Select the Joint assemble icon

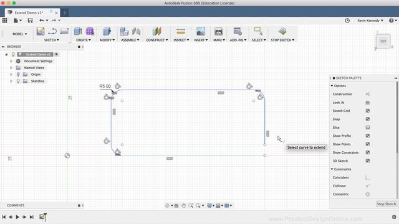136,32
